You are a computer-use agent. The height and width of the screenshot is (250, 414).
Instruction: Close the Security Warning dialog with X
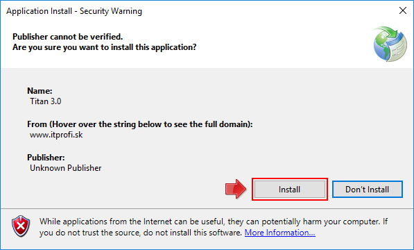pos(403,10)
